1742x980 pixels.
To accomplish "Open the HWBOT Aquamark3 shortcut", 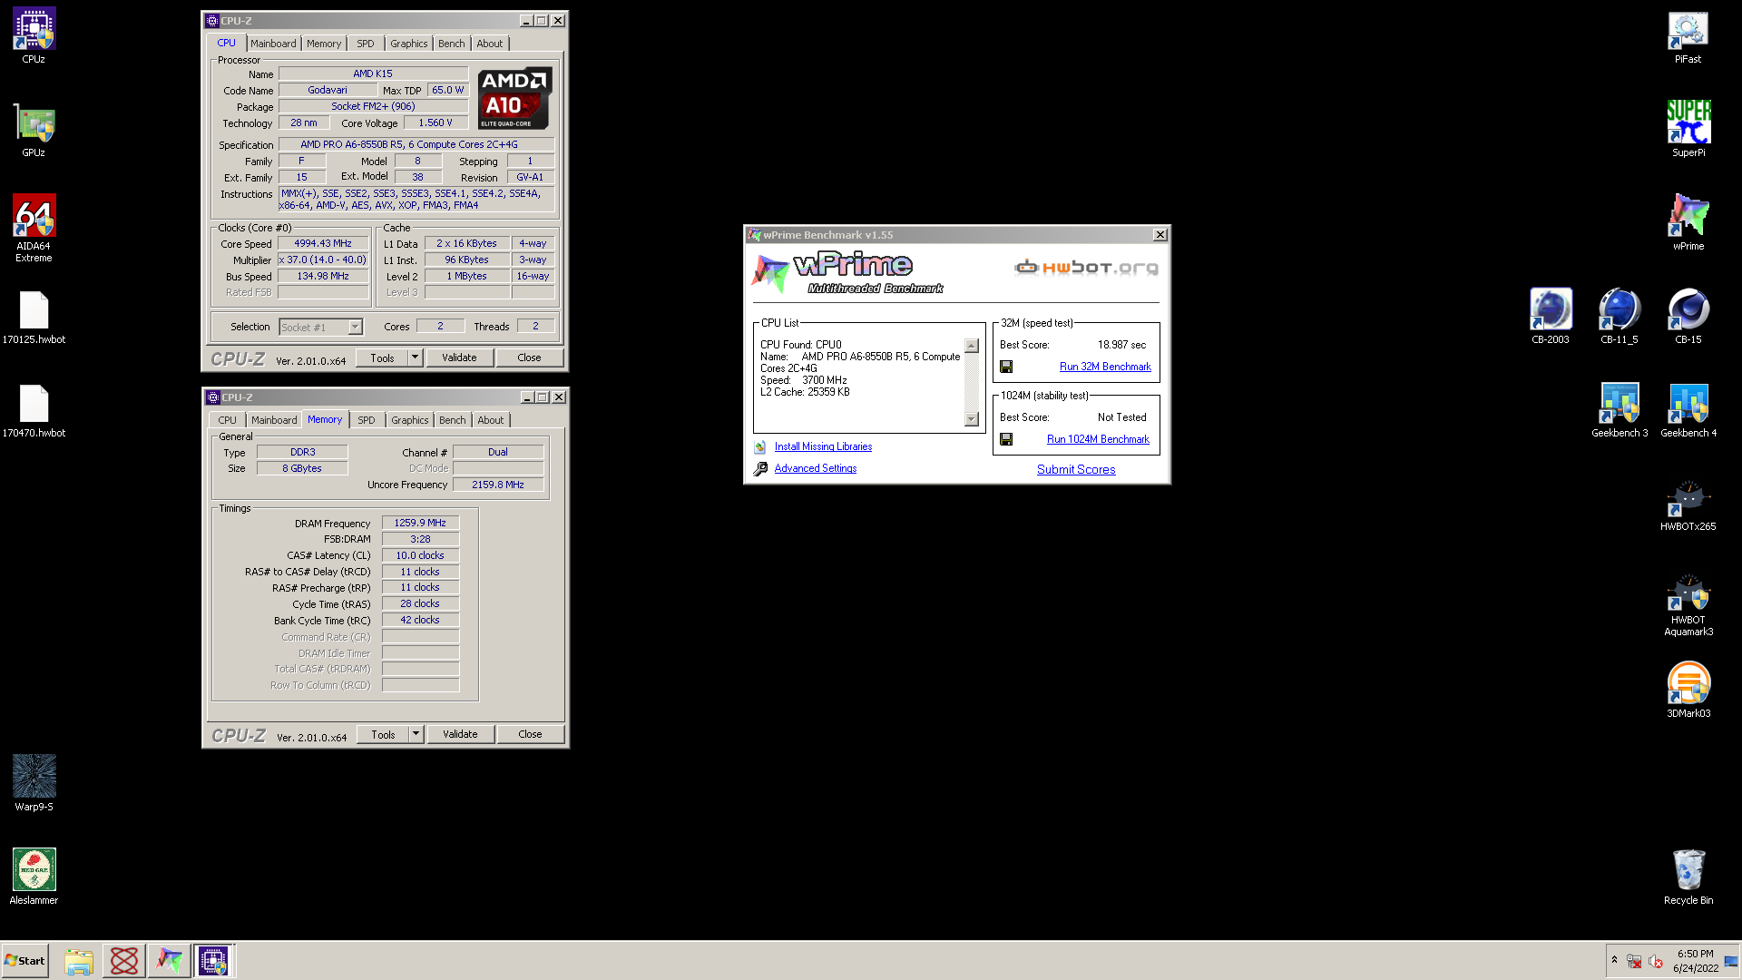I will [x=1688, y=604].
